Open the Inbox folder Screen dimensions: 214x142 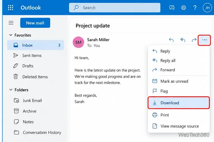pos(35,45)
